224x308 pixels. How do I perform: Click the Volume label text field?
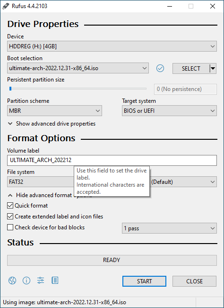click(112, 160)
